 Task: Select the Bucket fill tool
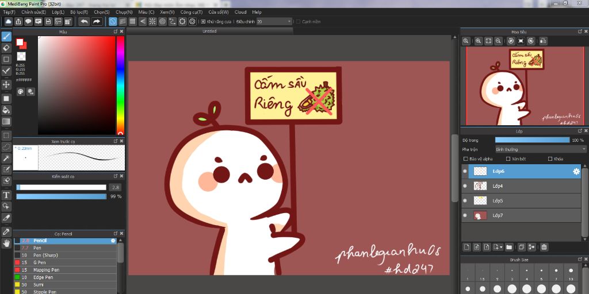pyautogui.click(x=6, y=110)
